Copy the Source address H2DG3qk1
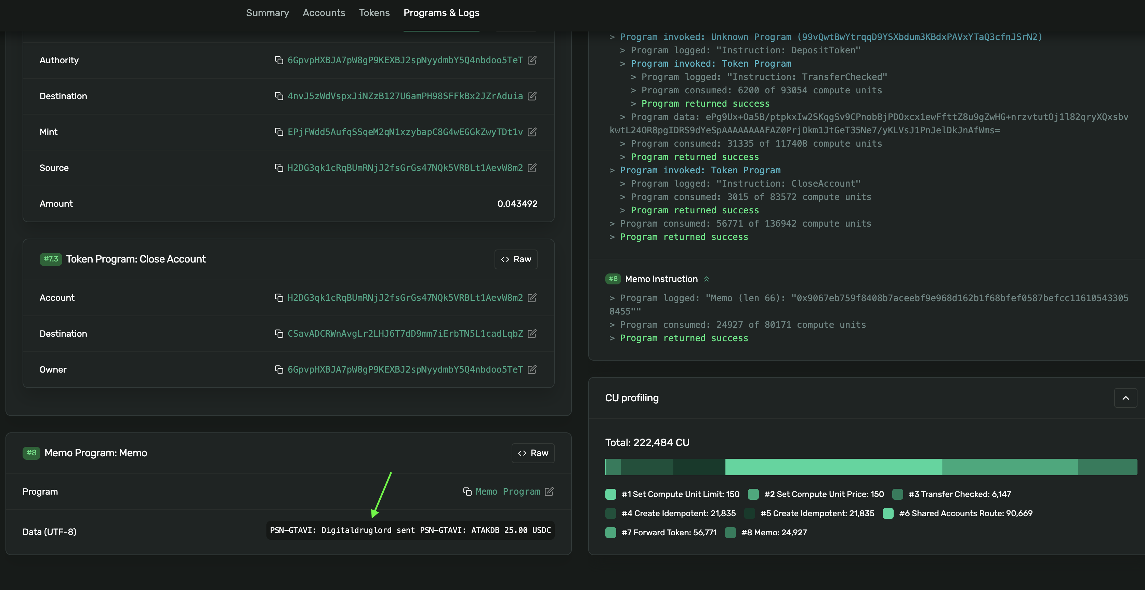Image resolution: width=1145 pixels, height=590 pixels. pos(279,168)
